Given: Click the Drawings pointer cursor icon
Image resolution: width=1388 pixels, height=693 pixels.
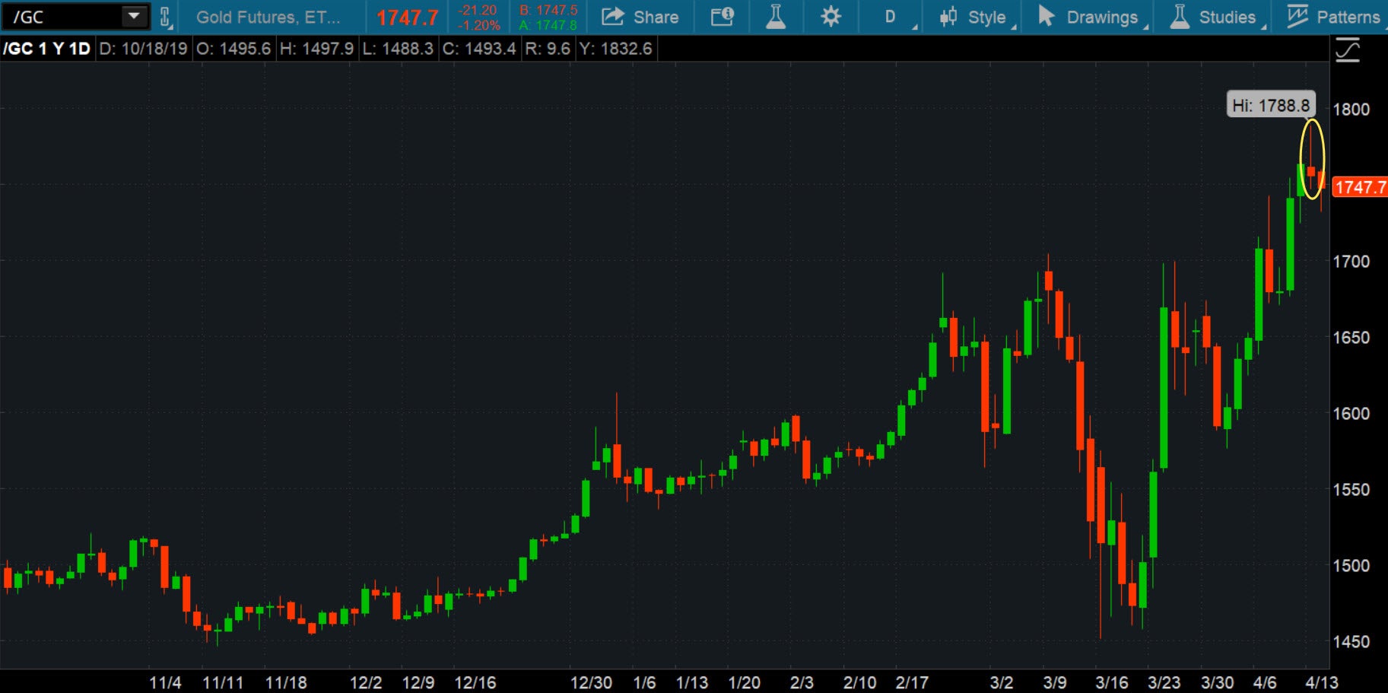Looking at the screenshot, I should [1046, 16].
